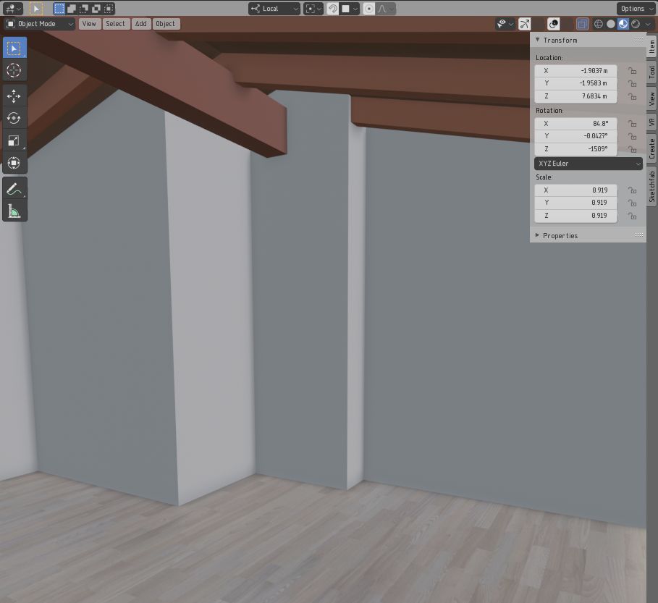Open the XYZ Euler rotation mode dropdown
Screen dimensions: 658x603
point(589,164)
